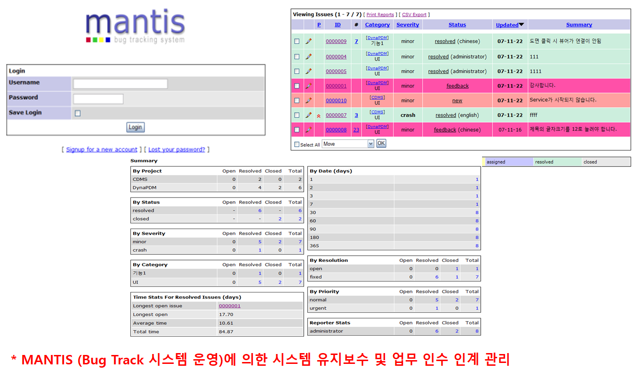The image size is (636, 370).
Task: Sort the issue list by ID header
Action: 338,25
